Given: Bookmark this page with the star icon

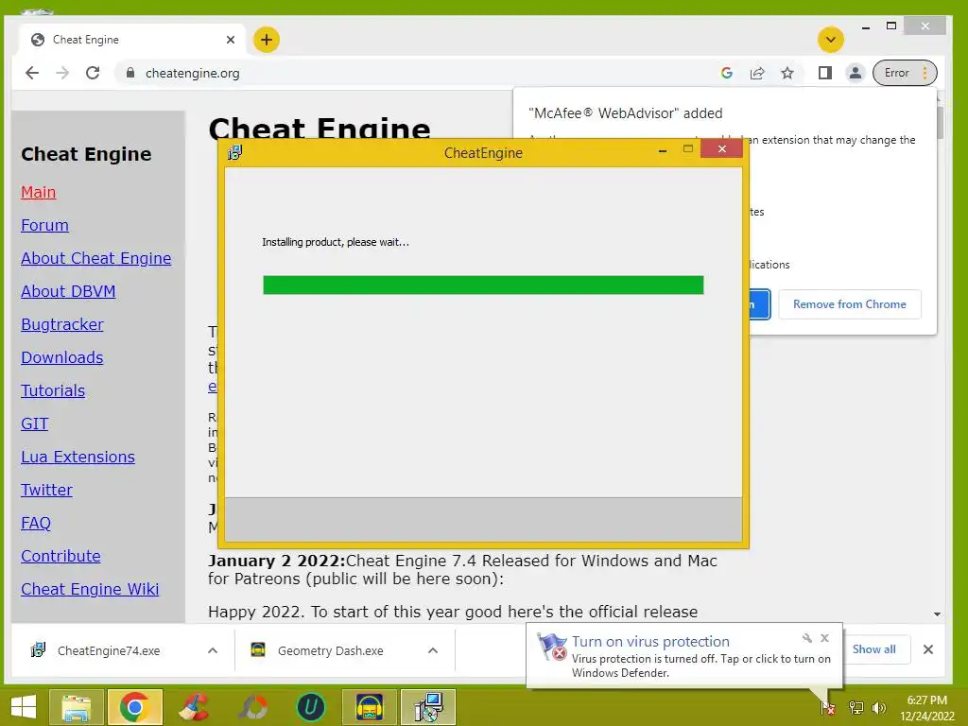Looking at the screenshot, I should coord(787,73).
